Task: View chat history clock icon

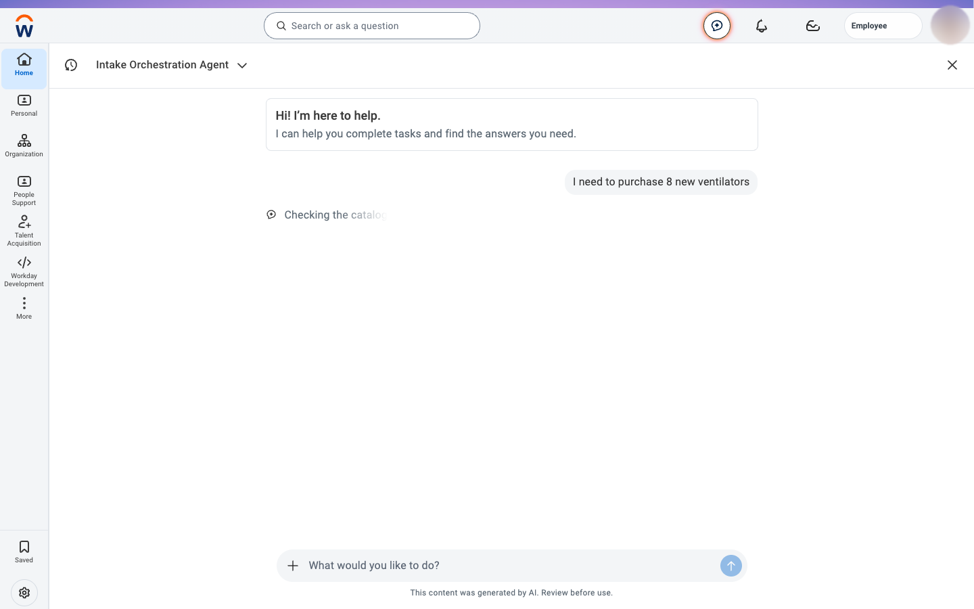Action: (x=71, y=65)
